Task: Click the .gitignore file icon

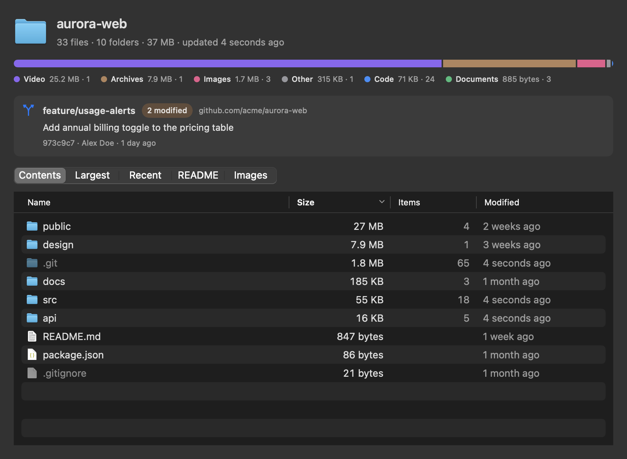Action: (x=32, y=373)
